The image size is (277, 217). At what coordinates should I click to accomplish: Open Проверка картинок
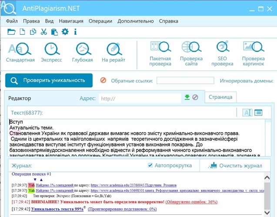point(254,54)
